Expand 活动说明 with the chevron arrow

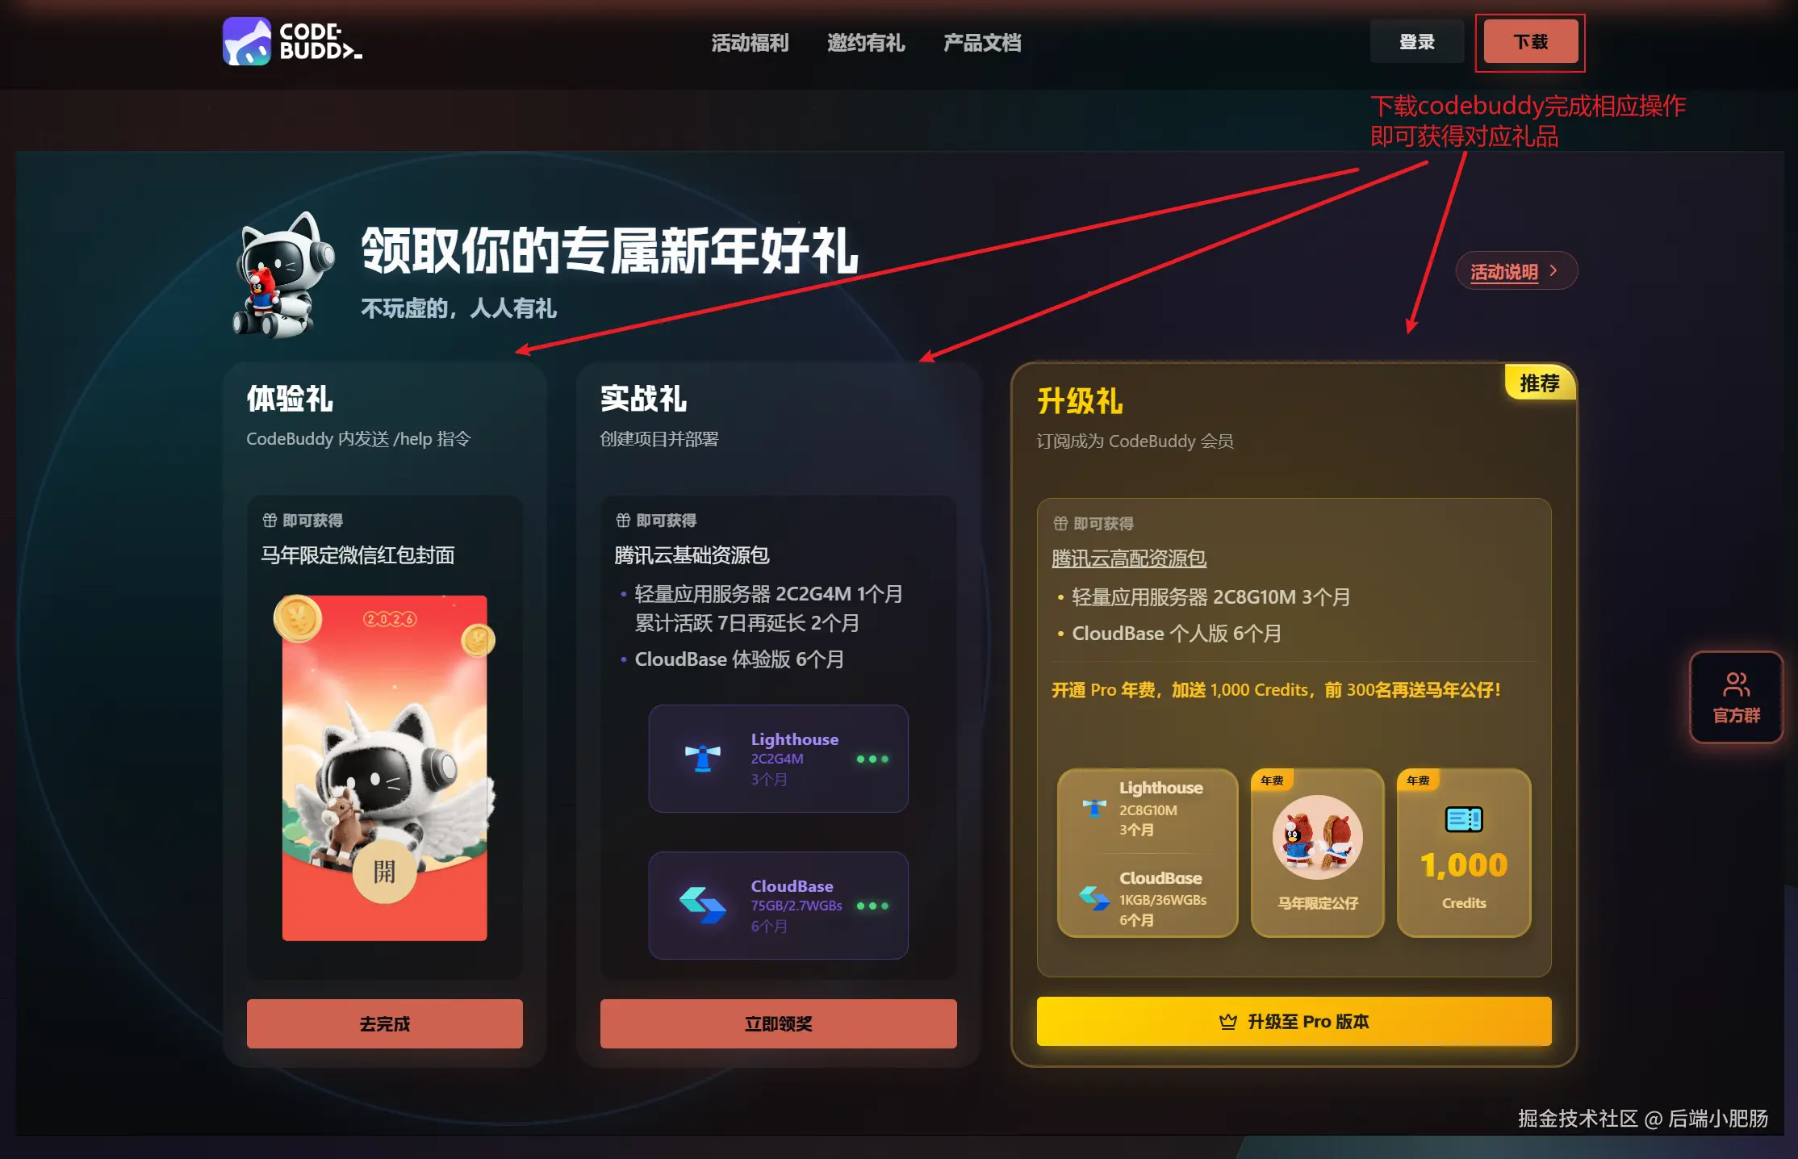click(x=1553, y=271)
